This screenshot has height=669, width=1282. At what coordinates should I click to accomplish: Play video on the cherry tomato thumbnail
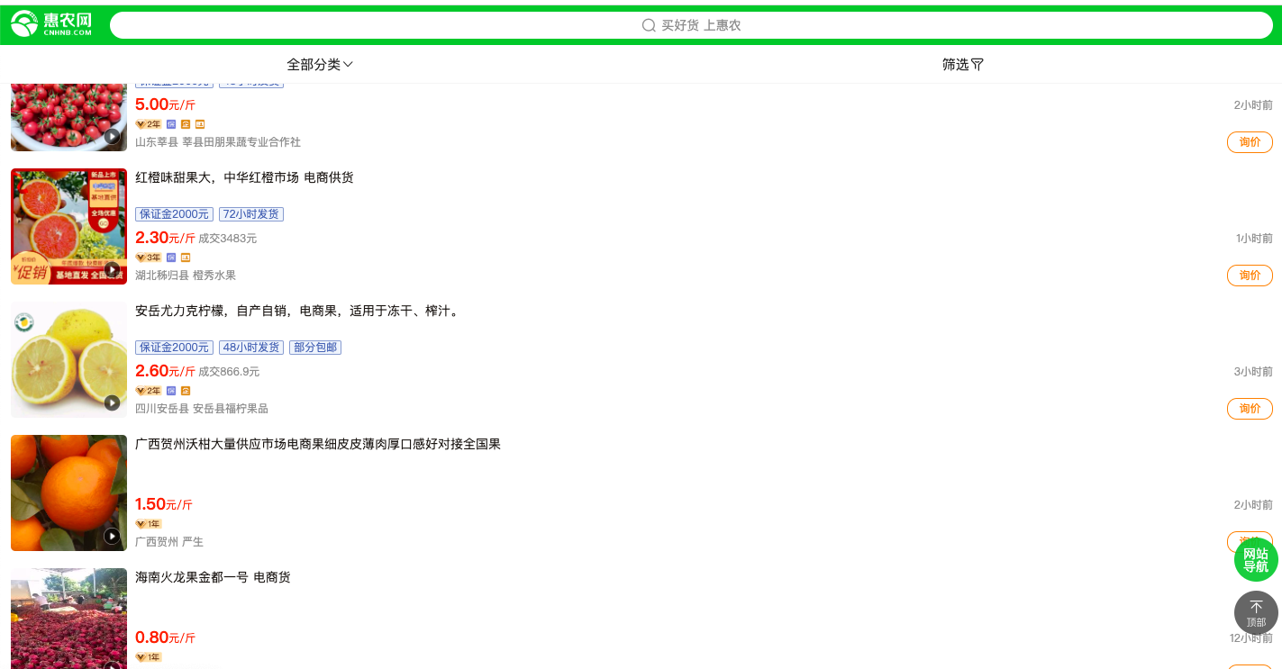point(112,136)
